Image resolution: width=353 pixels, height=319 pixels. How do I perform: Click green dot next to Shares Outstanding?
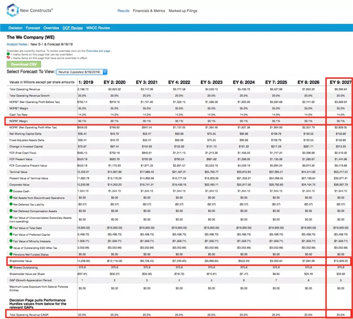11,267
